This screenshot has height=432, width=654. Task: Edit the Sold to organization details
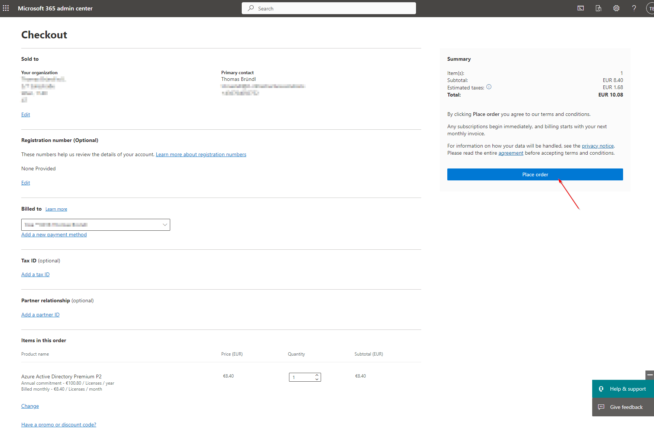pyautogui.click(x=26, y=114)
